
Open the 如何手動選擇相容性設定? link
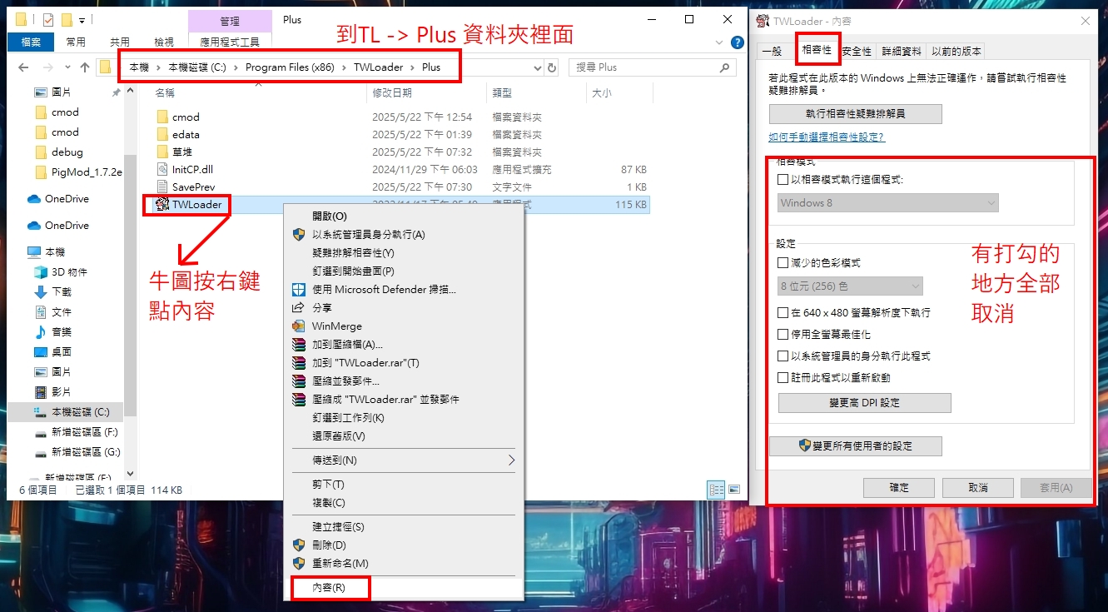pyautogui.click(x=826, y=137)
